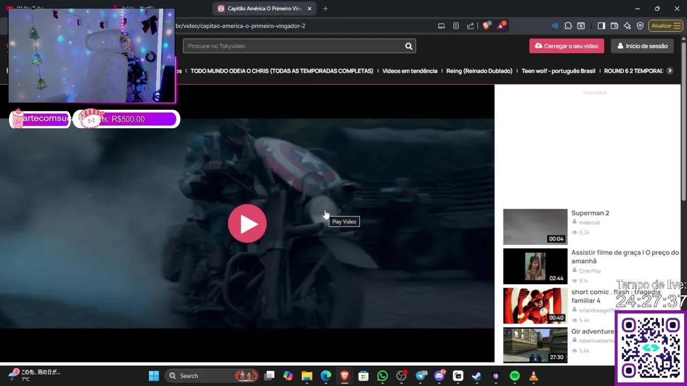687x386 pixels.
Task: Open TODO MUNDO ODEIA O CHRIS link
Action: pyautogui.click(x=282, y=71)
